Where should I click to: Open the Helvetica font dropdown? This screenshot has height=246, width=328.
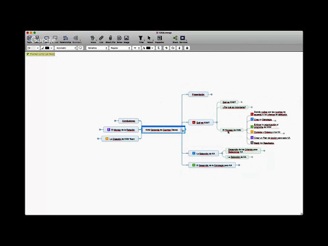coord(97,48)
